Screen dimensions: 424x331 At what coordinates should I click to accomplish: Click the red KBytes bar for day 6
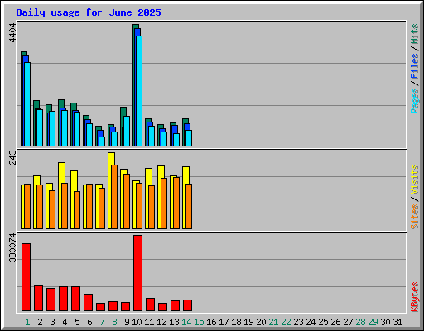pyautogui.click(x=88, y=303)
